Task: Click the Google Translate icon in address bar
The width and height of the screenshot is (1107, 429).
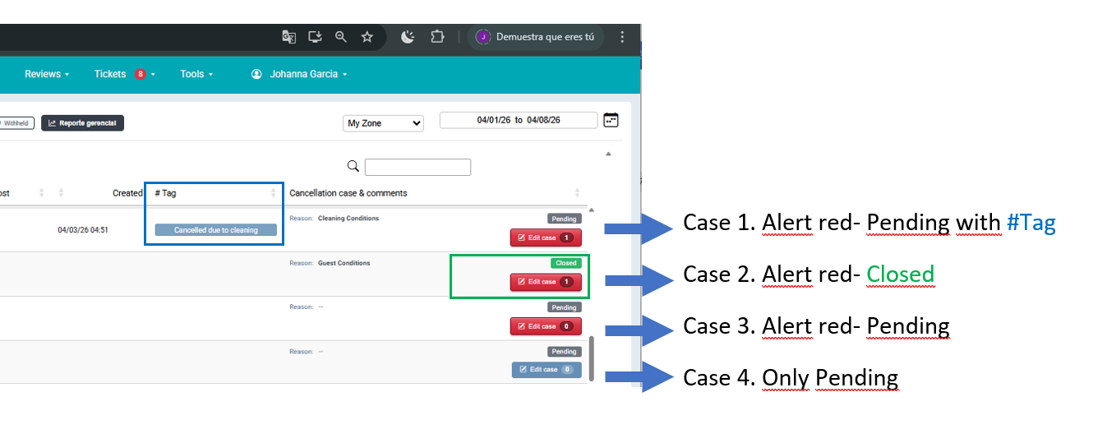Action: pos(288,37)
